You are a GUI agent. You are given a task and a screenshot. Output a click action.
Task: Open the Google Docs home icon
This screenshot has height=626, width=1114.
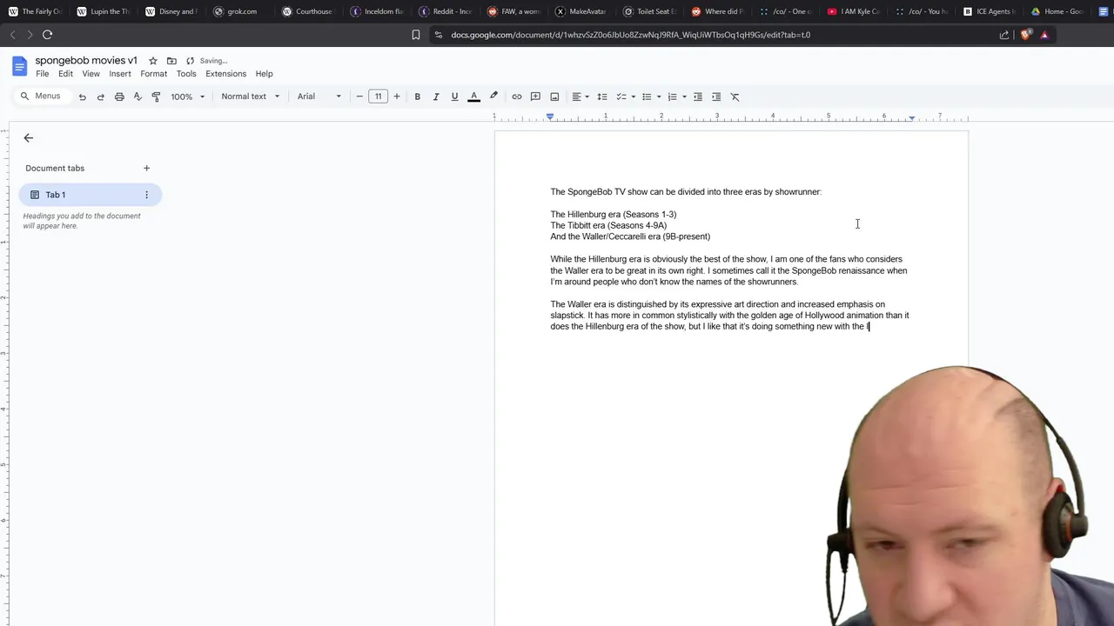click(x=19, y=66)
